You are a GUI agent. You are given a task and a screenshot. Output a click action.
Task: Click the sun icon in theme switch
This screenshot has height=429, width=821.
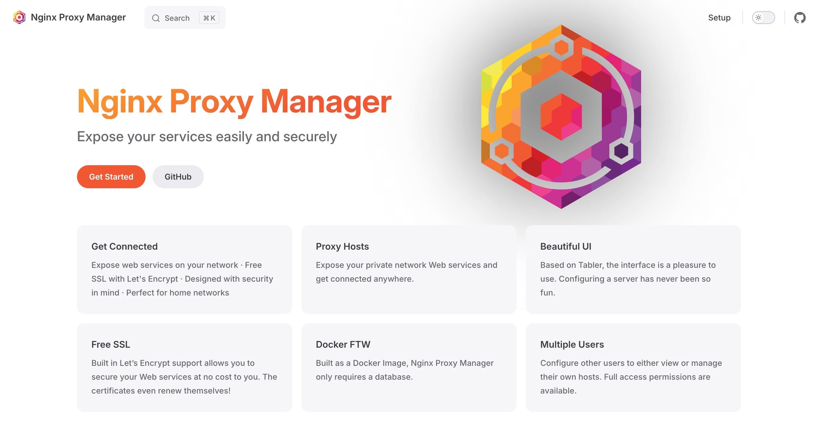(758, 18)
